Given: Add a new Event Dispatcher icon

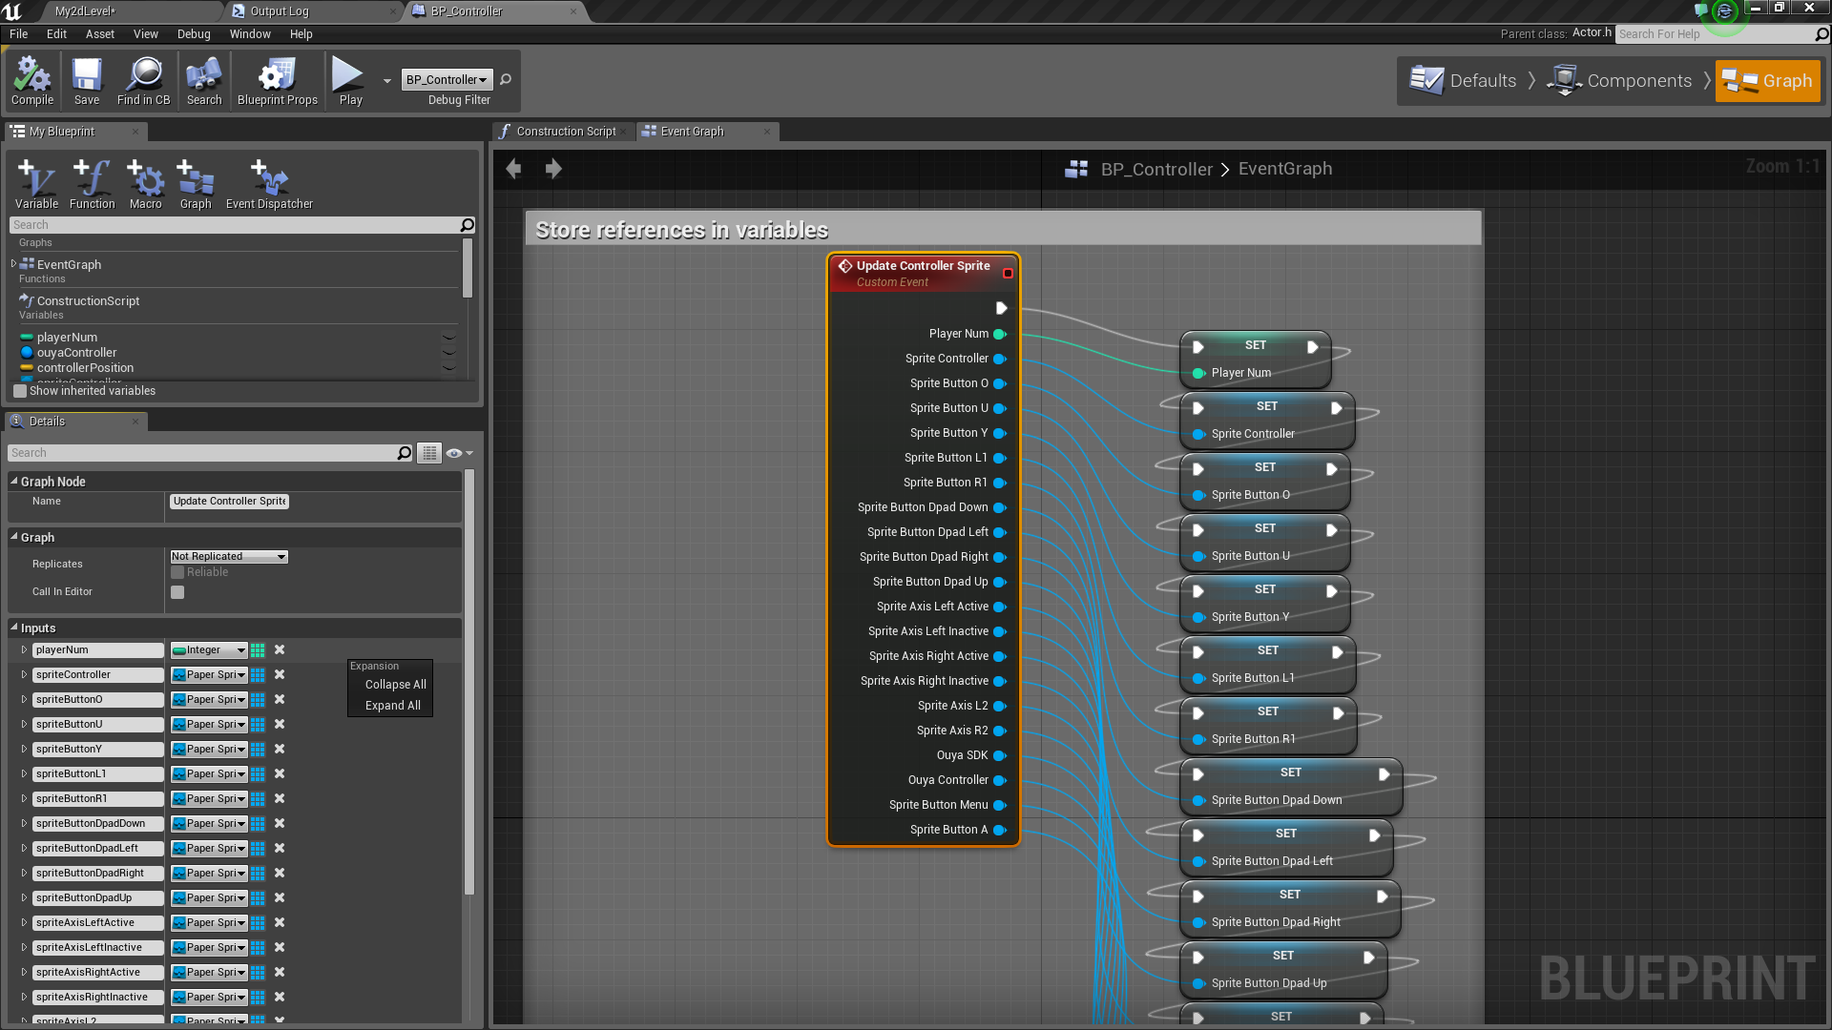Looking at the screenshot, I should tap(269, 184).
